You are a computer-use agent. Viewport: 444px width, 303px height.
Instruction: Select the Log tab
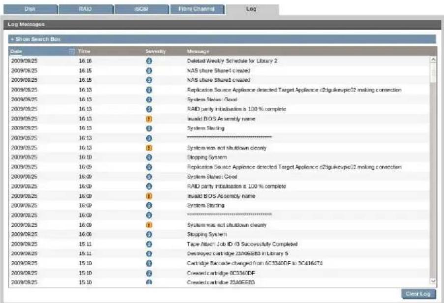click(252, 9)
